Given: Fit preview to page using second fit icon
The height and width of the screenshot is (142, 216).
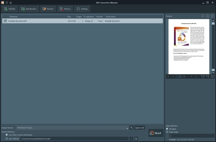Looking at the screenshot, I should tap(207, 76).
